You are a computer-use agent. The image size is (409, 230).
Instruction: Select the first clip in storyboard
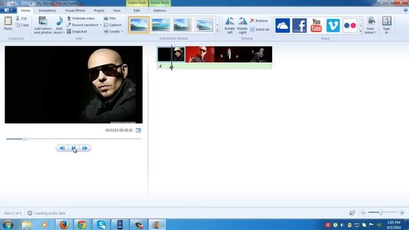(x=171, y=54)
